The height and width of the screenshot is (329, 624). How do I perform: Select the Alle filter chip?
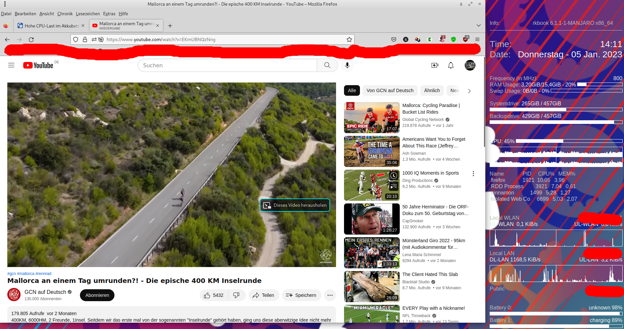(x=352, y=90)
